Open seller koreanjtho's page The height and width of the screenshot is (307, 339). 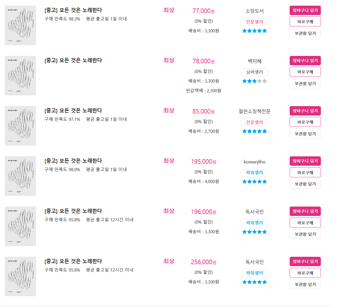coord(254,162)
